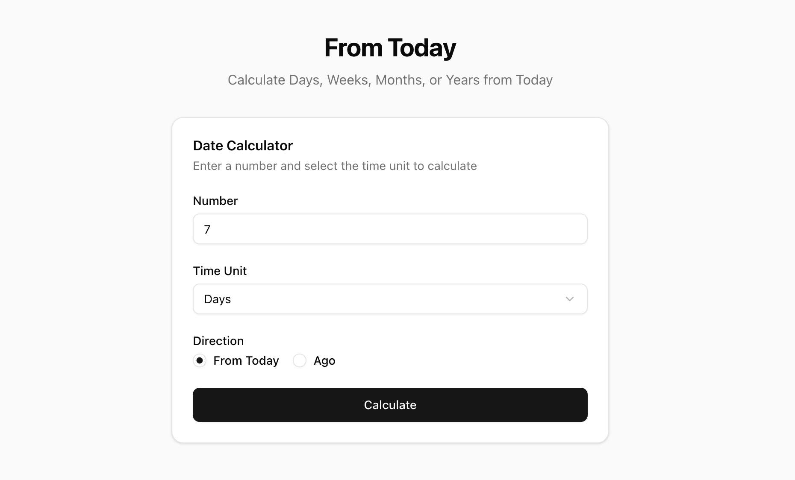The height and width of the screenshot is (480, 795).
Task: Click the Number label above the input
Action: click(215, 201)
